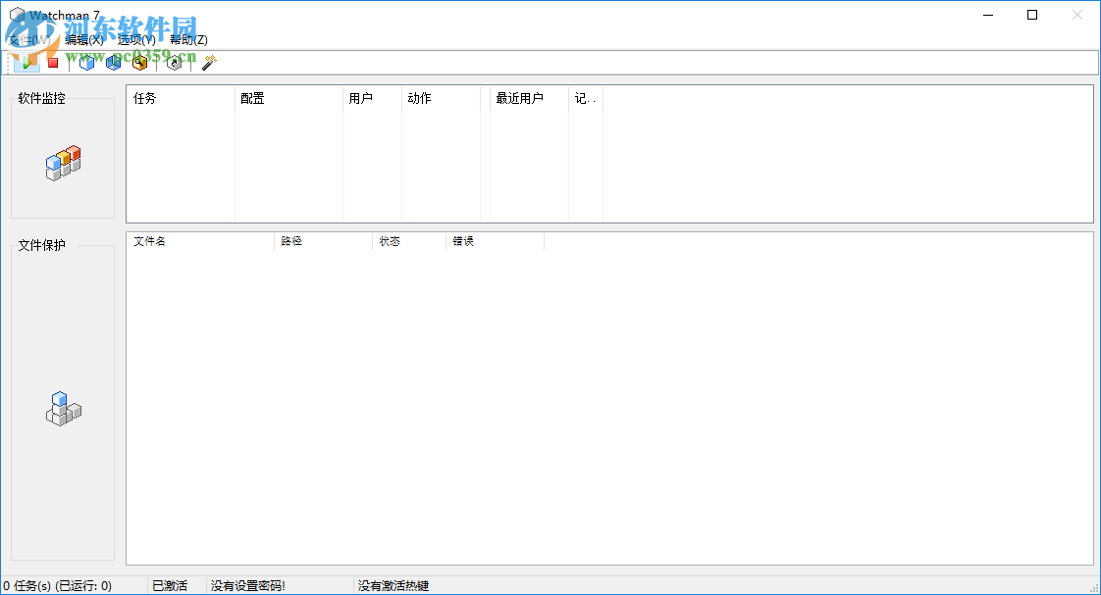Click the cube with arrow edit icon
Image resolution: width=1101 pixels, height=595 pixels.
tap(113, 62)
